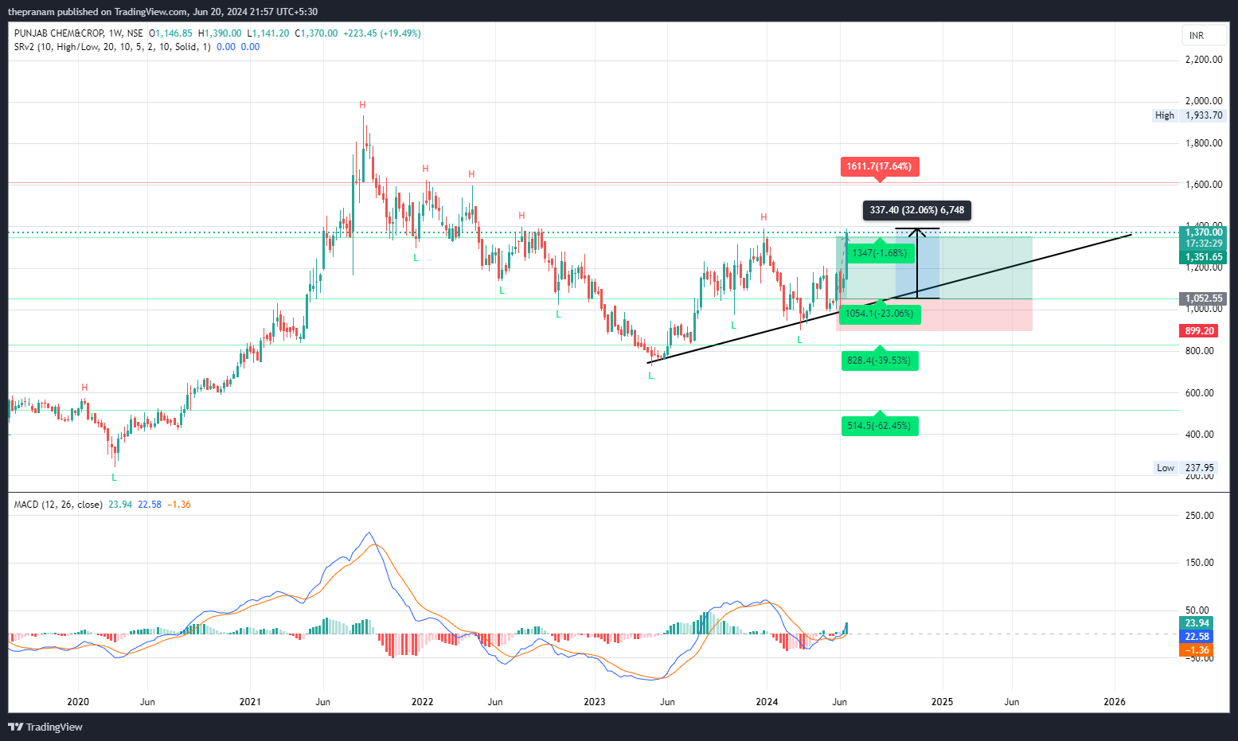Click the 2,000.00 price axis label

pyautogui.click(x=1204, y=101)
